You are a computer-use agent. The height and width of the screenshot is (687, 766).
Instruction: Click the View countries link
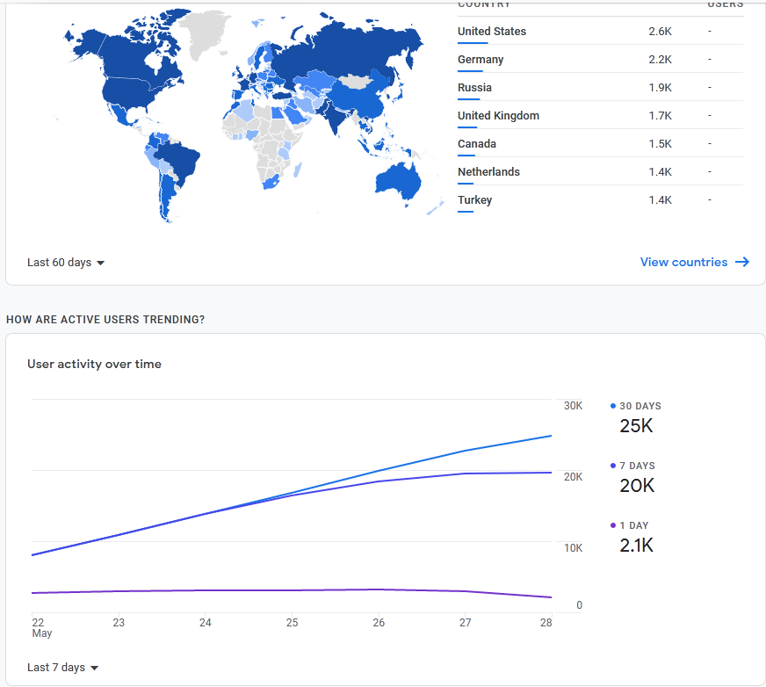pos(683,262)
